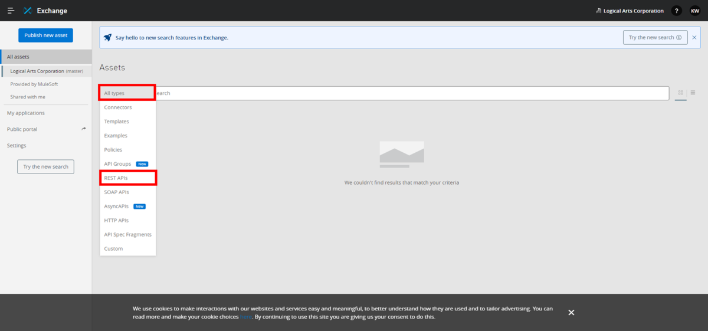
Task: Click the rocket icon in banner
Action: coord(107,37)
